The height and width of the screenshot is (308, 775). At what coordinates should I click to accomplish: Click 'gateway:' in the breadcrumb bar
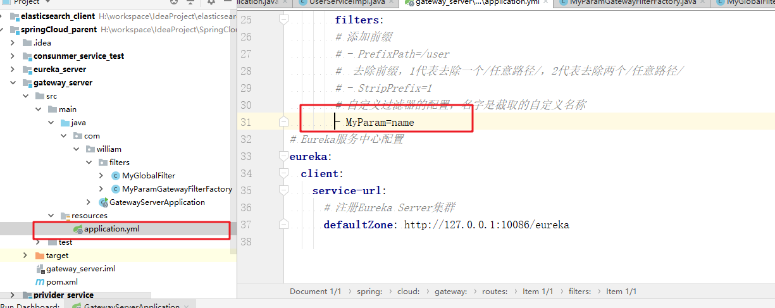[x=450, y=292]
